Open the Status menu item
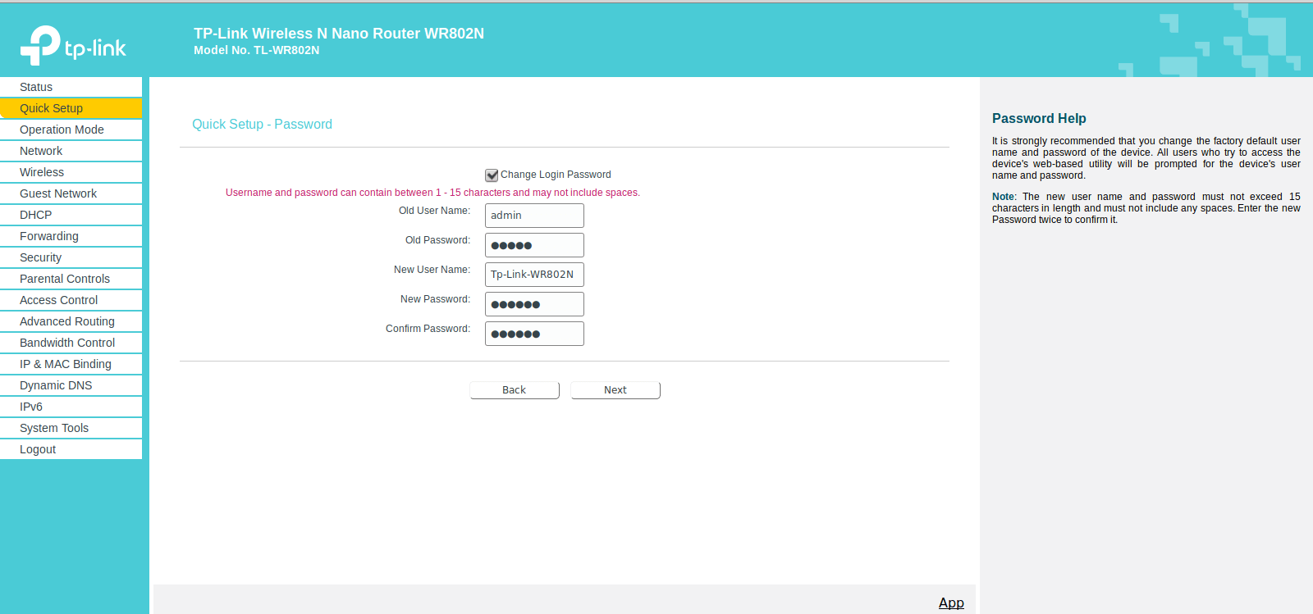 pos(71,87)
